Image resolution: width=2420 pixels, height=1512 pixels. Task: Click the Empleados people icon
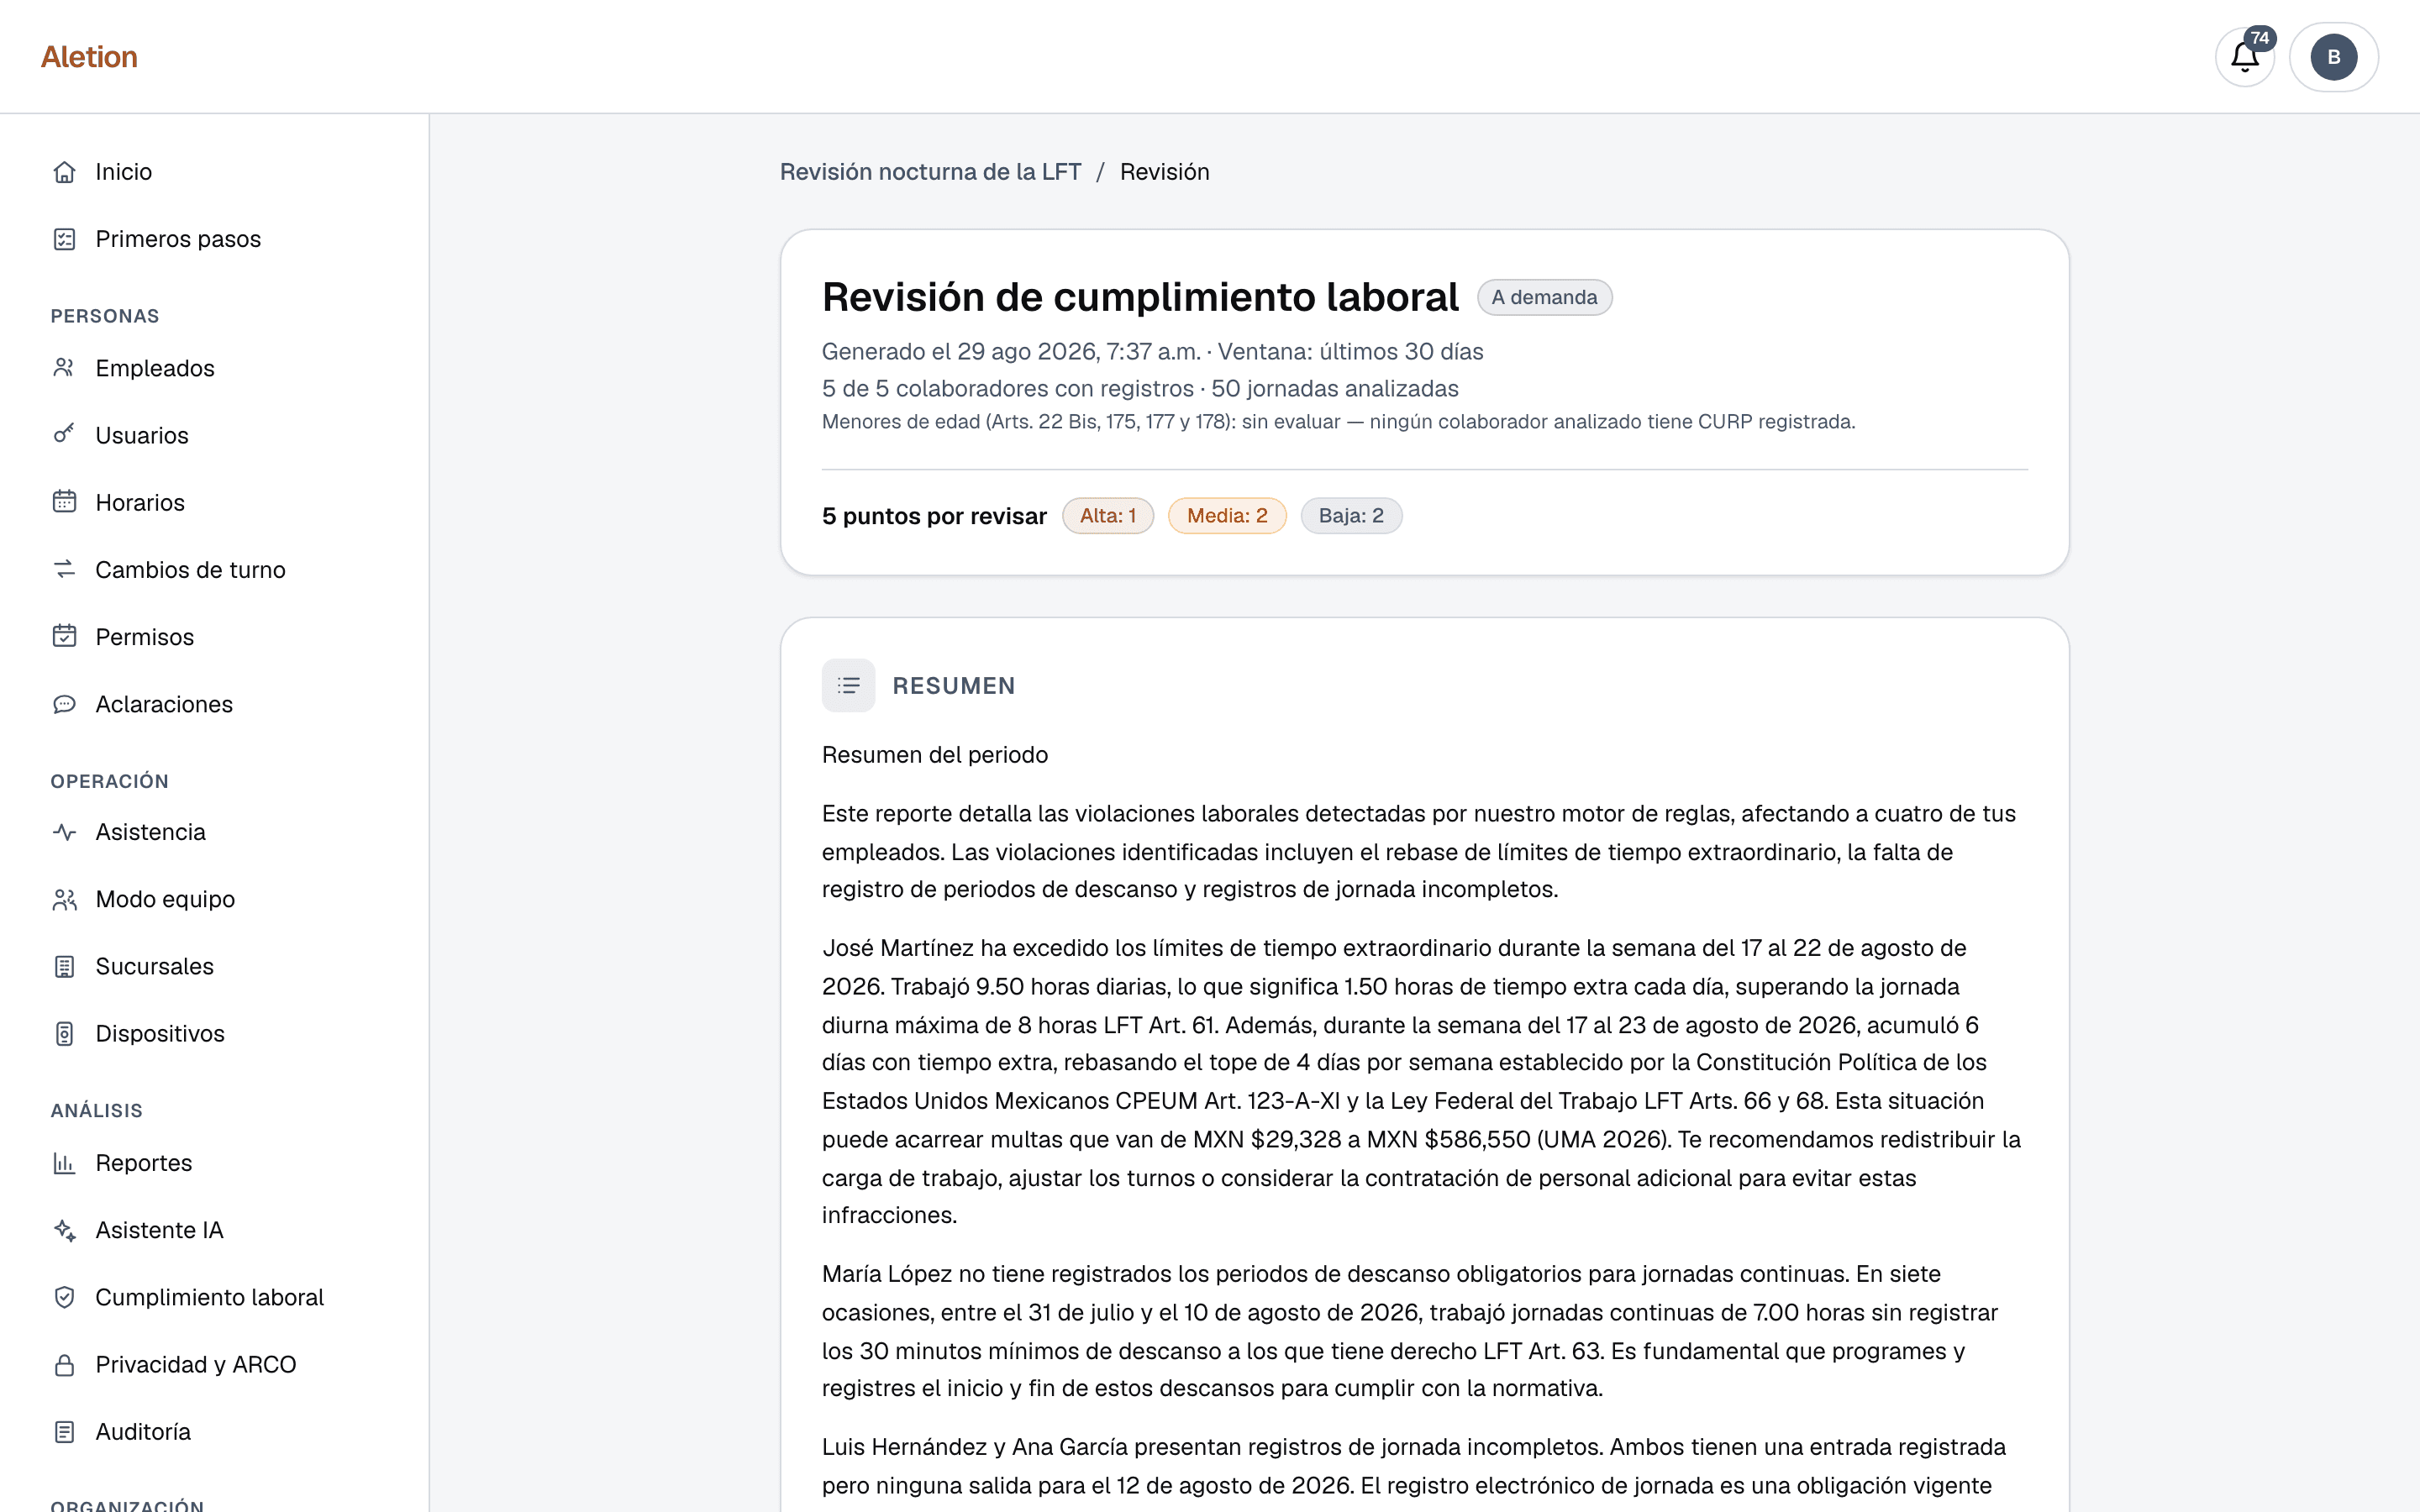coord(65,368)
